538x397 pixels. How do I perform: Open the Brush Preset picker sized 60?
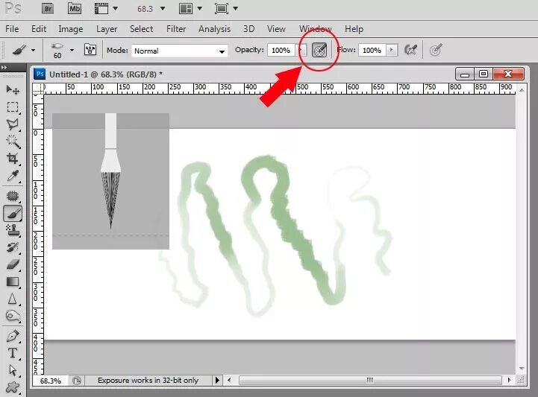tap(62, 50)
